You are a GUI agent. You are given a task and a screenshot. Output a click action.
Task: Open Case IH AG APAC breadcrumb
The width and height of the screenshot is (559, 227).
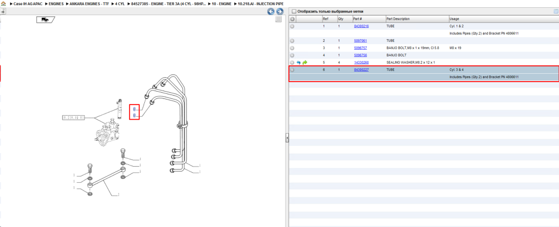pos(28,3)
